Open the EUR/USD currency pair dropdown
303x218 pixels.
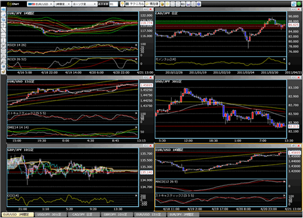(x=40, y=4)
